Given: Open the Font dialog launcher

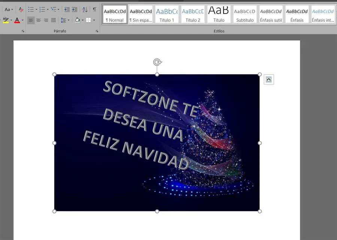Looking at the screenshot, I should [23, 31].
